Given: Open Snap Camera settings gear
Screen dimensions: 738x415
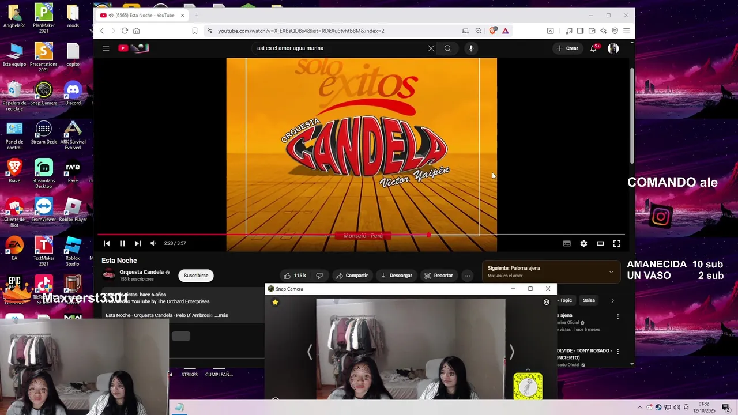Looking at the screenshot, I should pos(547,302).
